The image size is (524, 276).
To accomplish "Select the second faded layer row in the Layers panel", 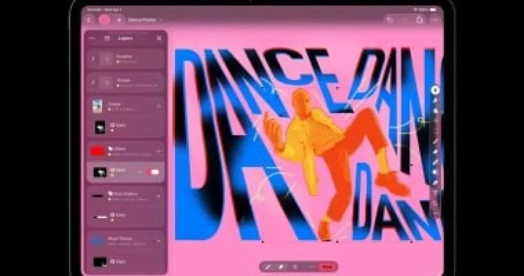I will pyautogui.click(x=126, y=83).
